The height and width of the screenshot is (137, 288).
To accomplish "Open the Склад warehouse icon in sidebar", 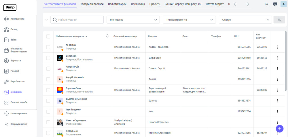I will (7, 29).
